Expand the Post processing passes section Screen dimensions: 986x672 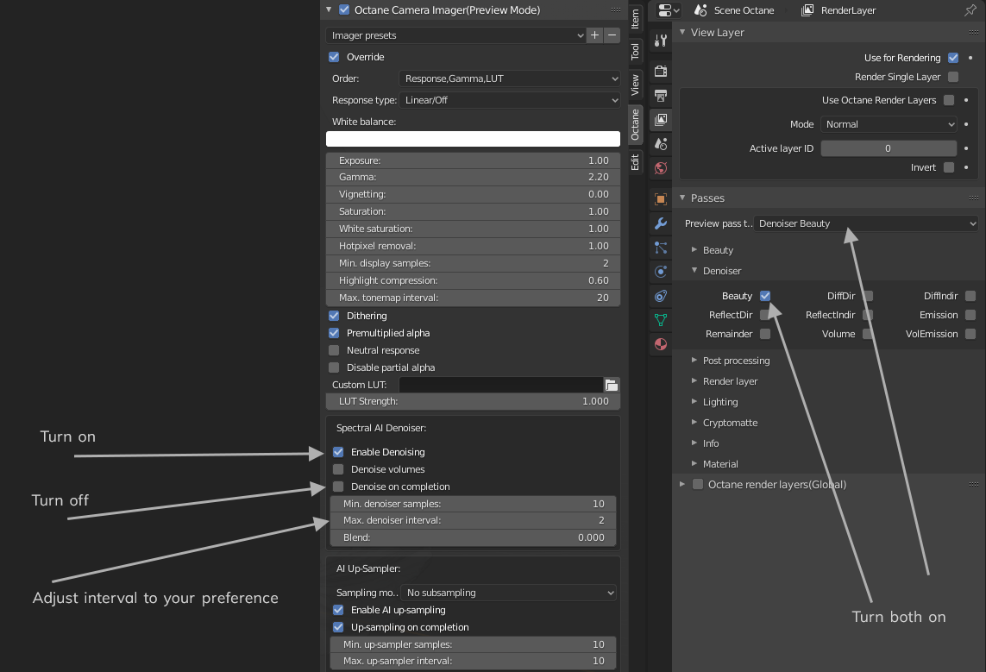point(735,361)
